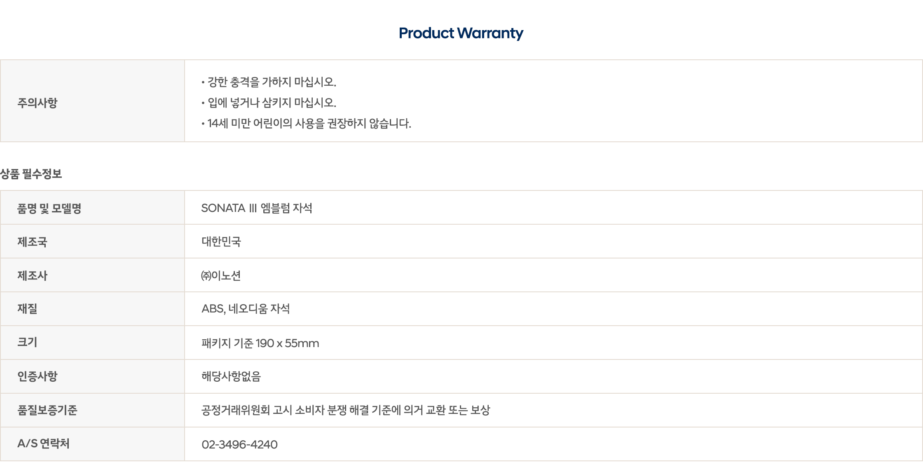
Task: Select the 인증사항 row label
Action: pyautogui.click(x=37, y=376)
